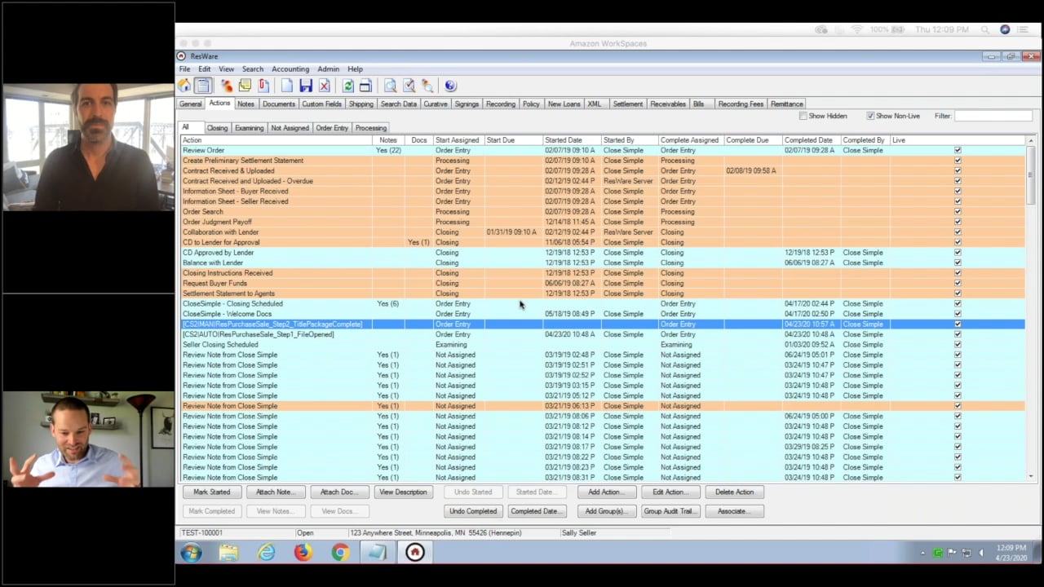Select the Processing filter tab

(370, 128)
